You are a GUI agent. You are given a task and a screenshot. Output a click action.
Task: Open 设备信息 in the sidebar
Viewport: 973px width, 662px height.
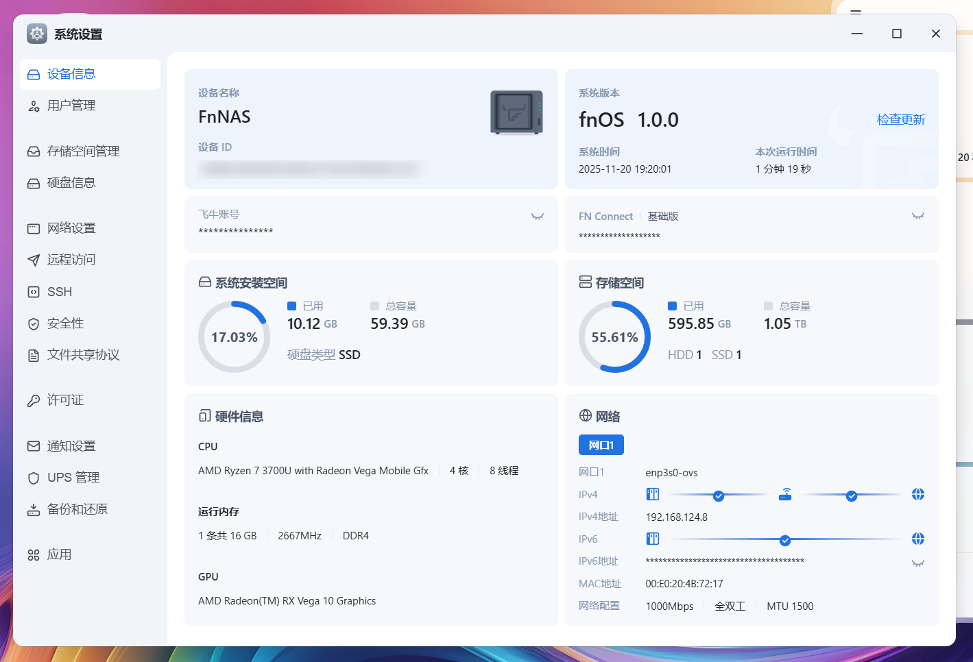(x=71, y=74)
